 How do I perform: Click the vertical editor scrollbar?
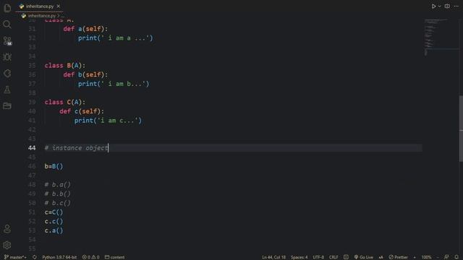pyautogui.click(x=461, y=129)
